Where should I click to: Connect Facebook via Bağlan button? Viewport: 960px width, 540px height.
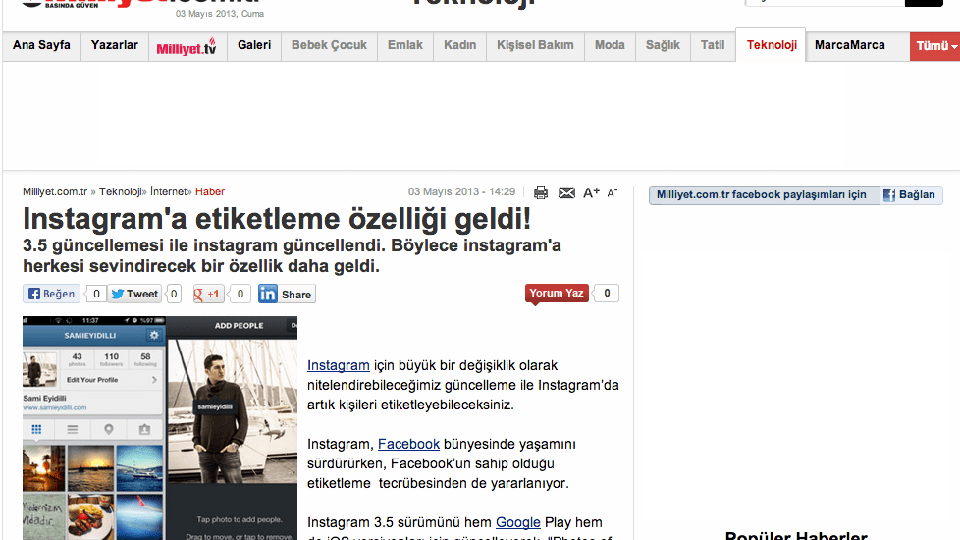coord(911,194)
